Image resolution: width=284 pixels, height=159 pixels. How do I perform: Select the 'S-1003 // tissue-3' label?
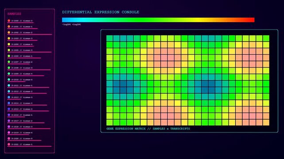click(x=22, y=38)
